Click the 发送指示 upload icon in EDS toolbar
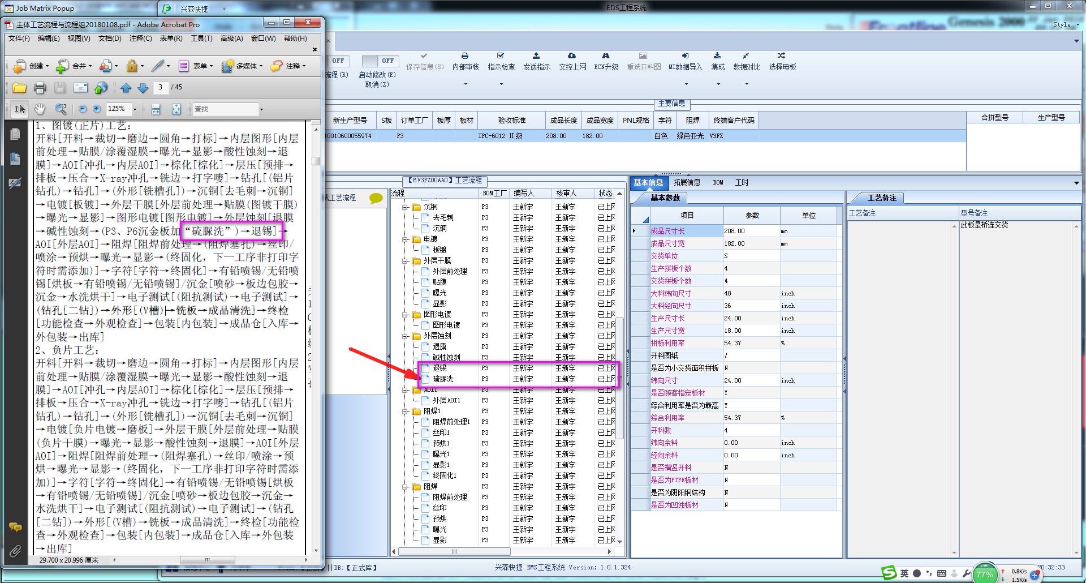The height and width of the screenshot is (583, 1086). [536, 56]
